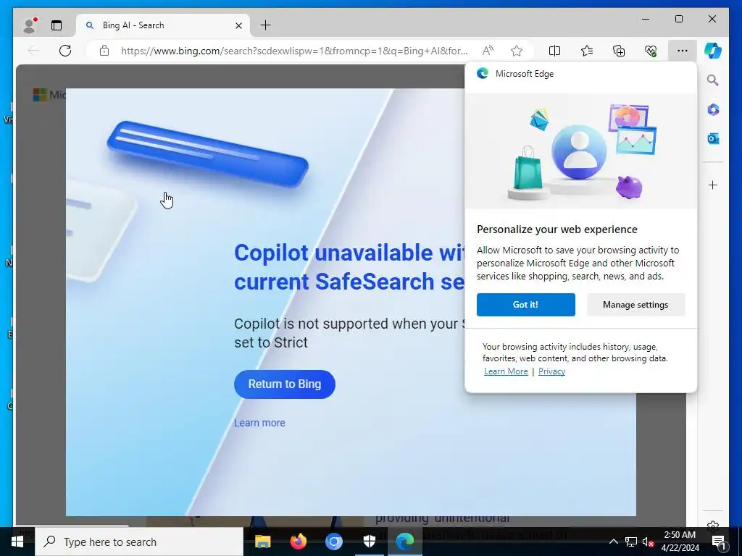The height and width of the screenshot is (556, 742).
Task: Open Windows Security shield taskbar icon
Action: pyautogui.click(x=369, y=542)
